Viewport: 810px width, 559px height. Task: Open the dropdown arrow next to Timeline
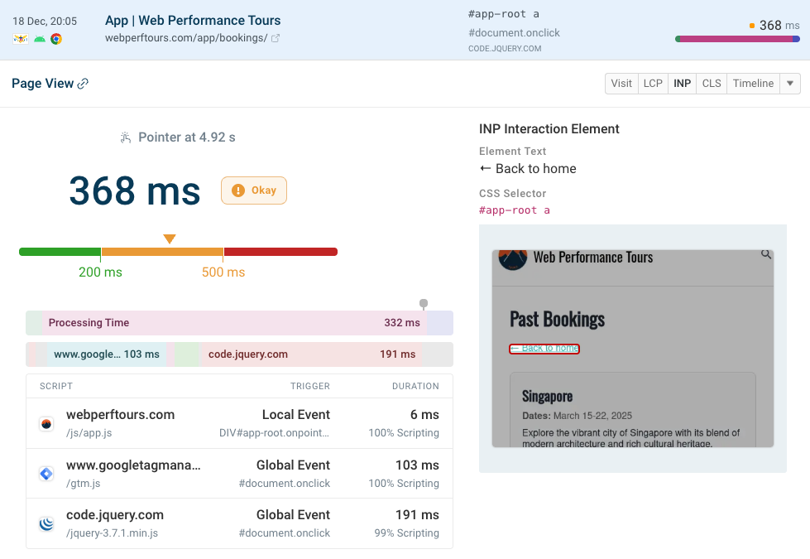(790, 84)
